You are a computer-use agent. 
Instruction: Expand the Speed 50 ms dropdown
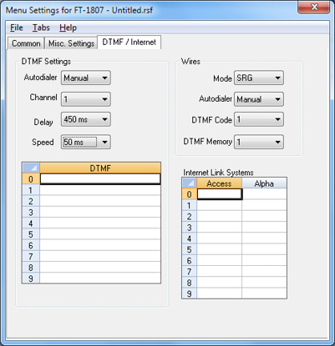tap(86, 142)
